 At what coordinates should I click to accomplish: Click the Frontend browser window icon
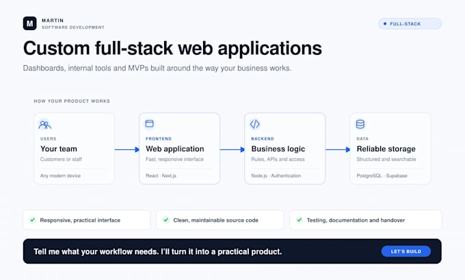coord(150,123)
